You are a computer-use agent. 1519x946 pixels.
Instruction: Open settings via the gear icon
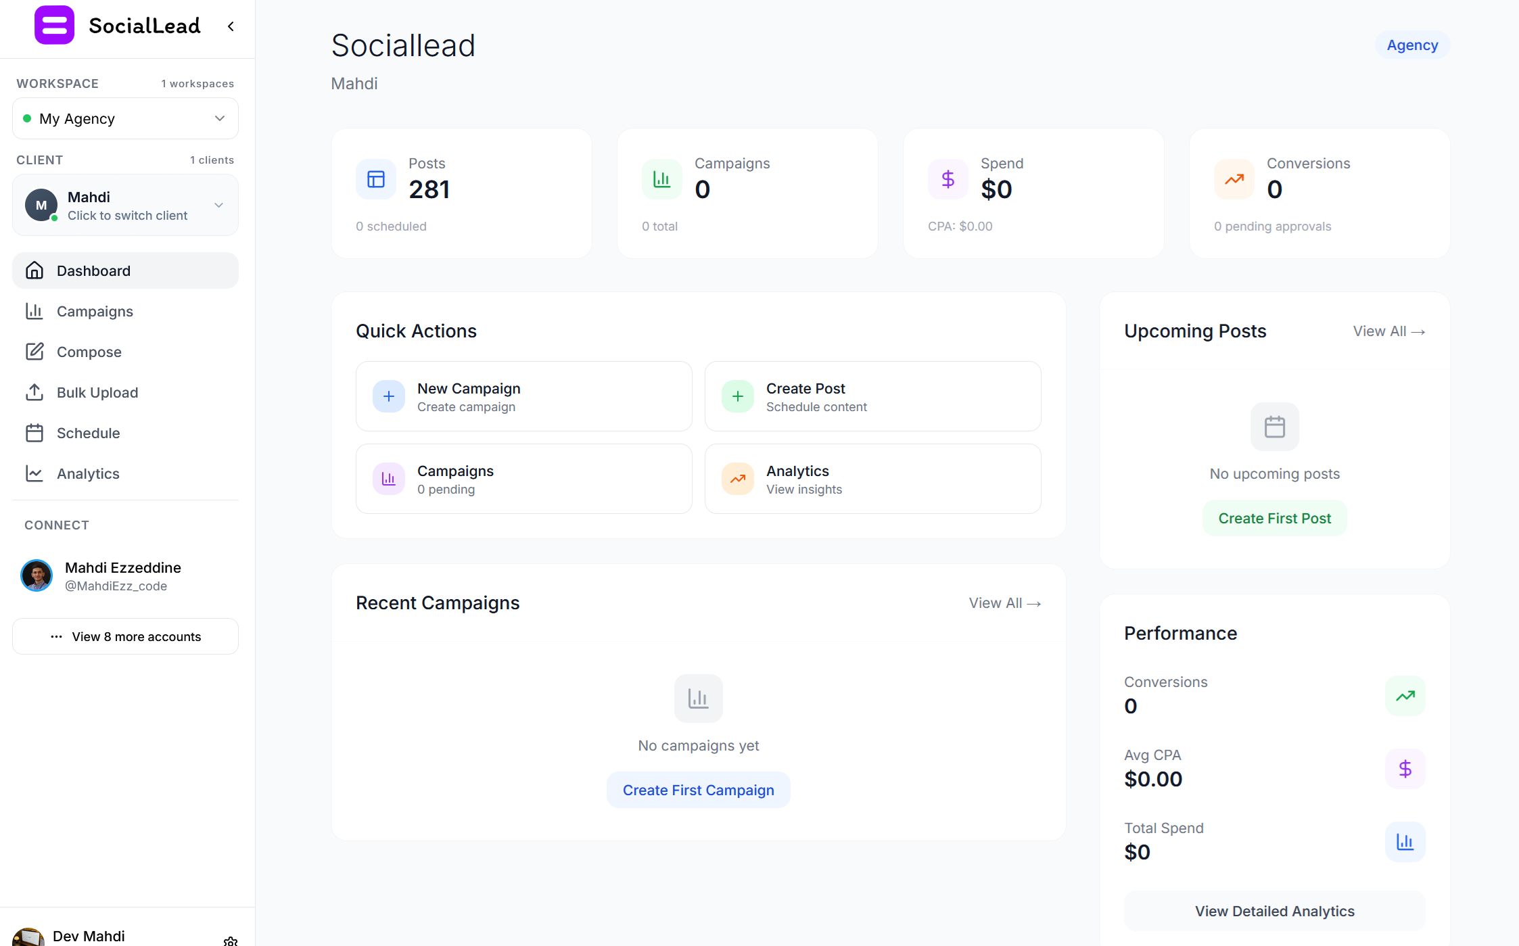(230, 941)
